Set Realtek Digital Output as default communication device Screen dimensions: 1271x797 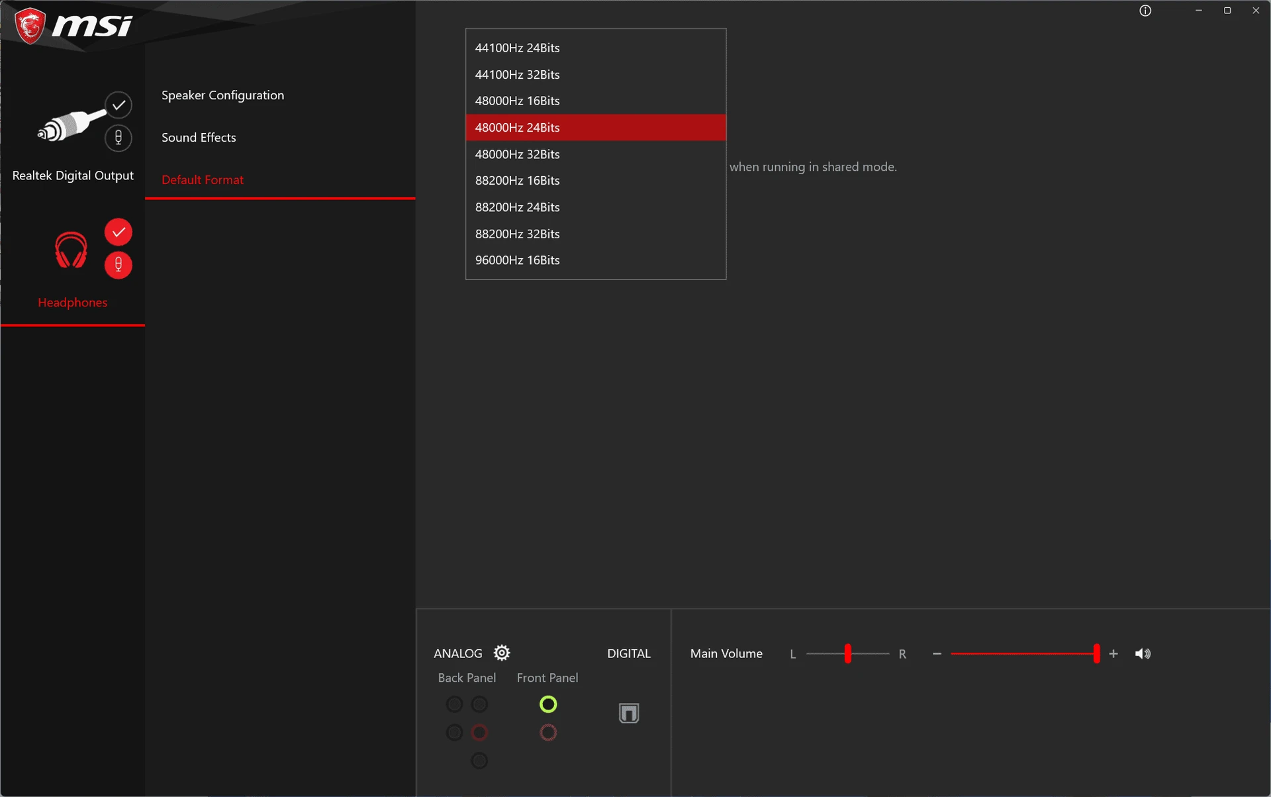tap(118, 138)
